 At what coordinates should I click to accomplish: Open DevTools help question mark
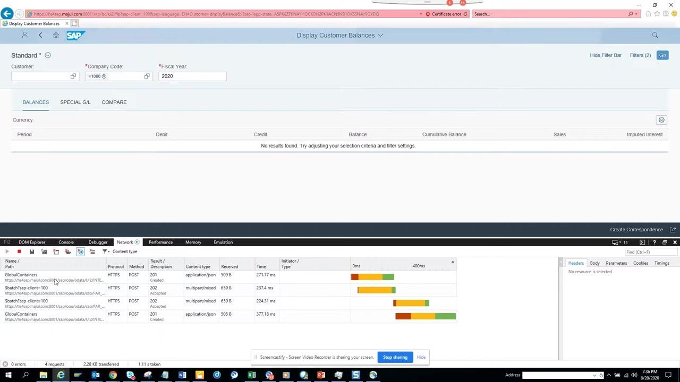tap(654, 242)
